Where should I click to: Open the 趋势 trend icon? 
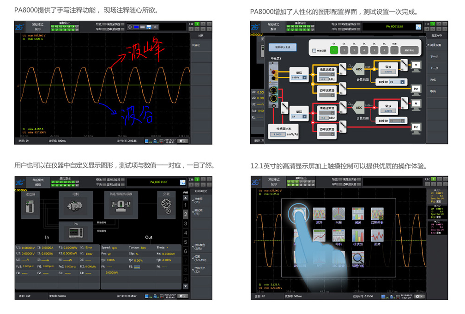(377, 235)
